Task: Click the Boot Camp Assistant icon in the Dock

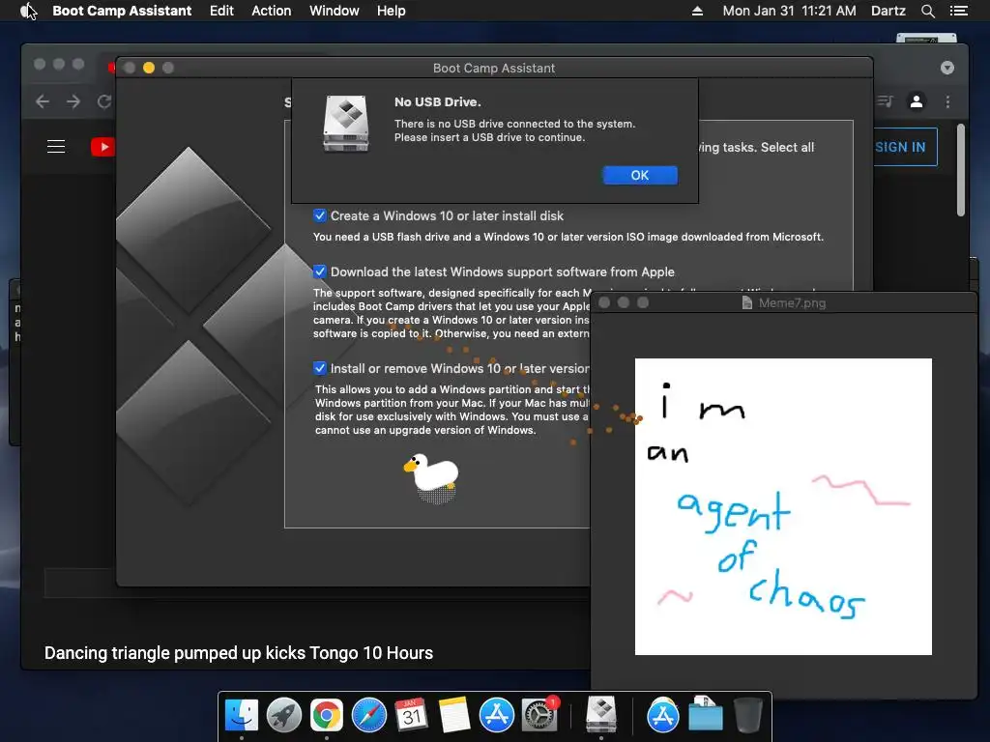Action: [x=601, y=716]
